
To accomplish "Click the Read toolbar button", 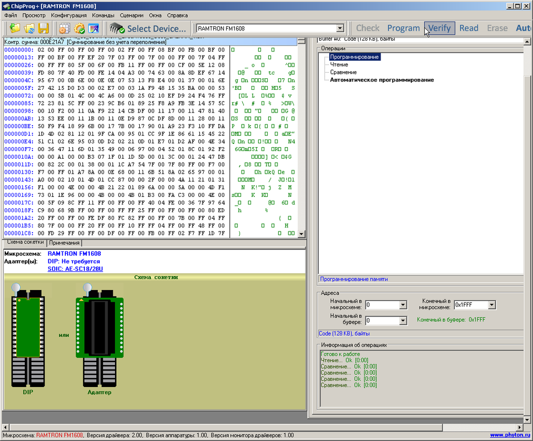I will (x=469, y=28).
